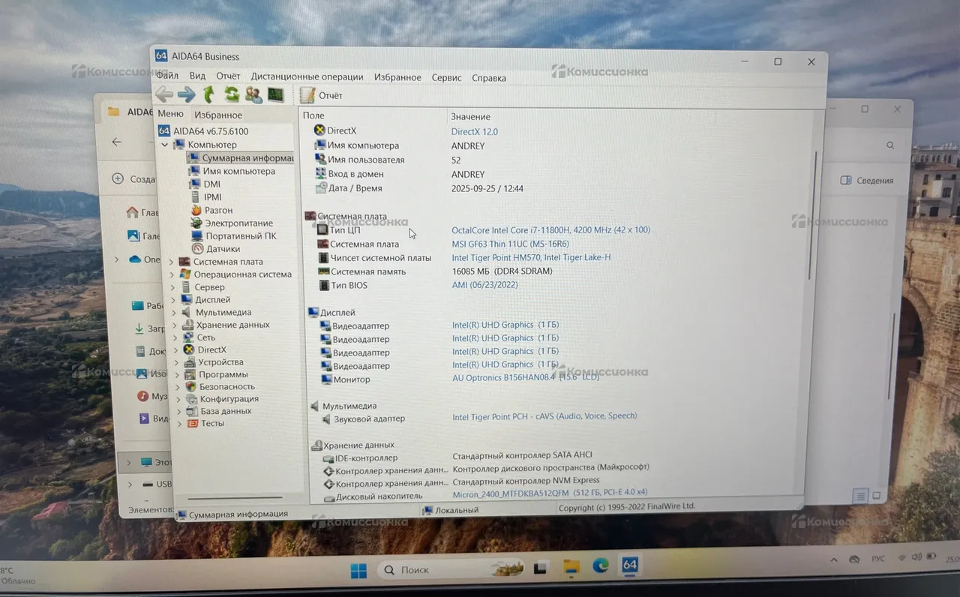Switch to the Избранное tab
Viewport: 960px width, 597px height.
click(x=218, y=115)
